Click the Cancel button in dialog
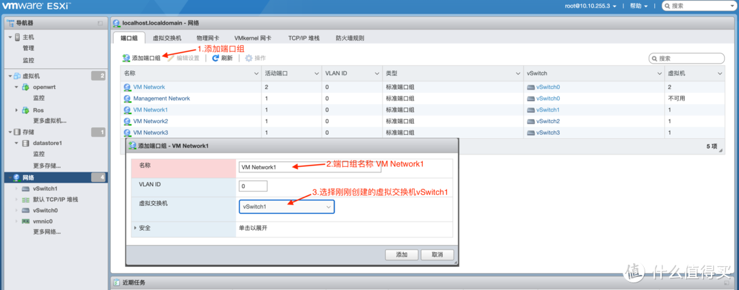Screen dimensions: 739x290 (x=437, y=254)
